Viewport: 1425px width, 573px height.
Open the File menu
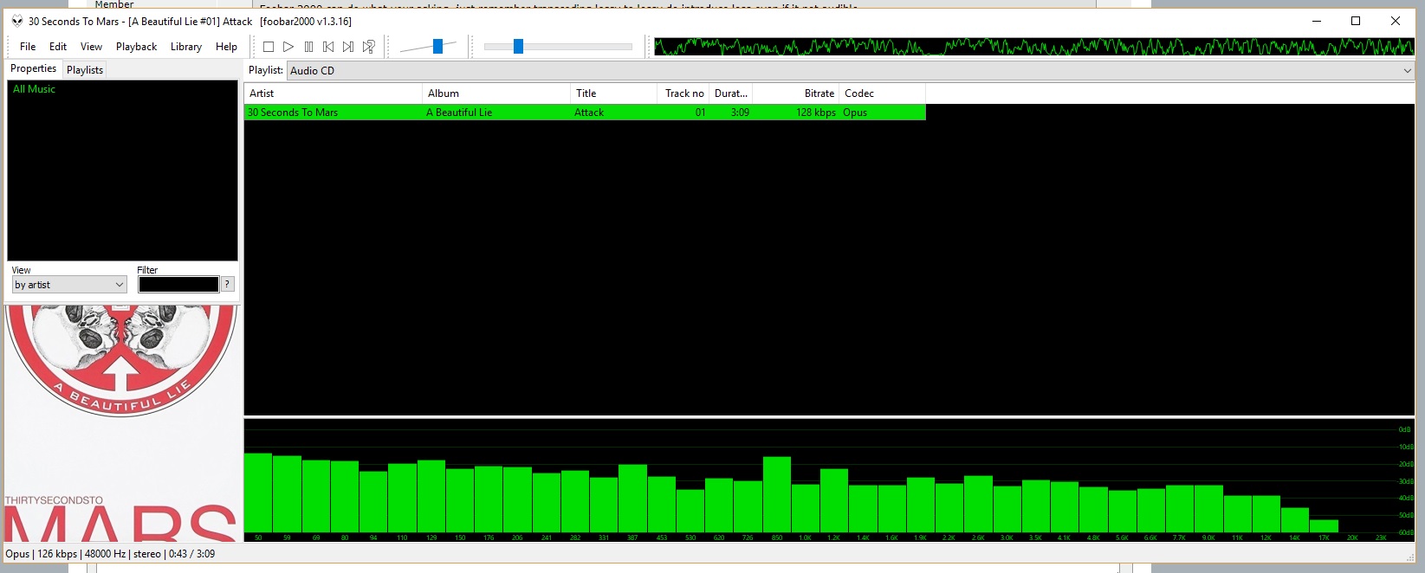28,47
